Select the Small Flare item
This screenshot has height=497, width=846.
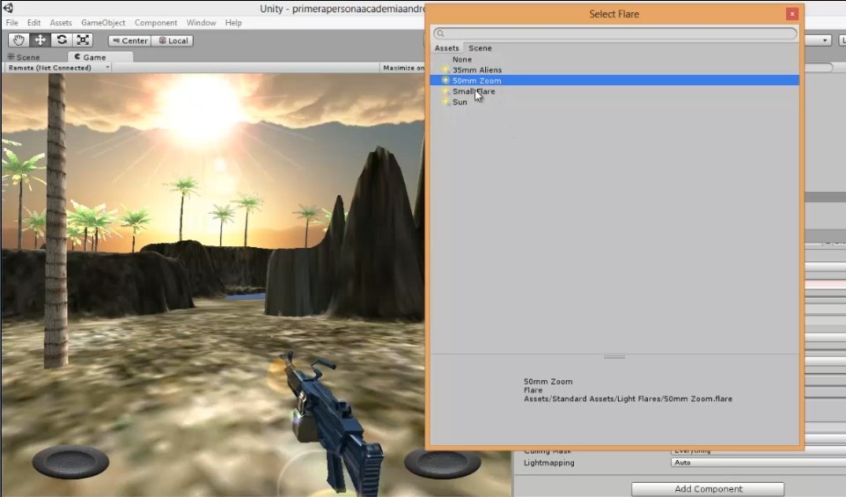614,91
